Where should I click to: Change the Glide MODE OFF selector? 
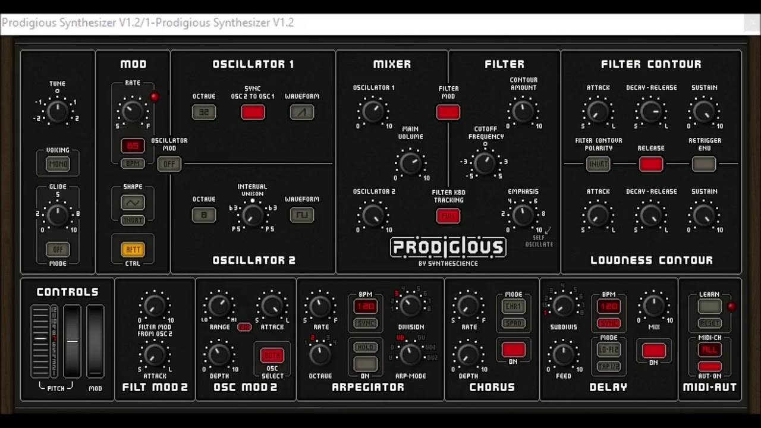point(58,250)
